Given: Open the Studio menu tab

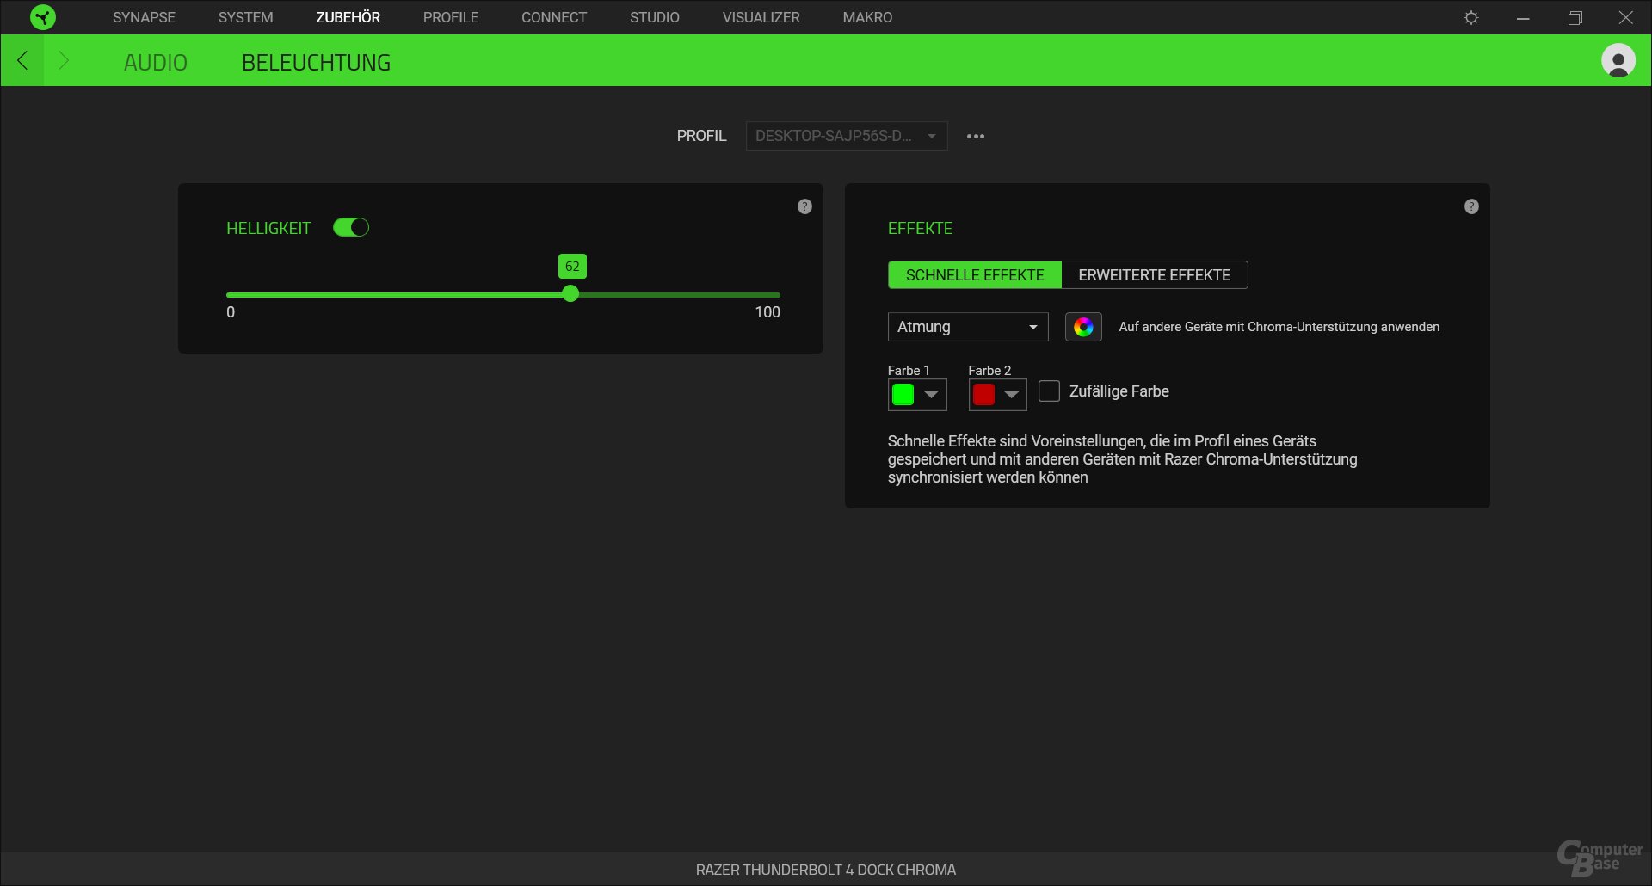Looking at the screenshot, I should [x=655, y=17].
